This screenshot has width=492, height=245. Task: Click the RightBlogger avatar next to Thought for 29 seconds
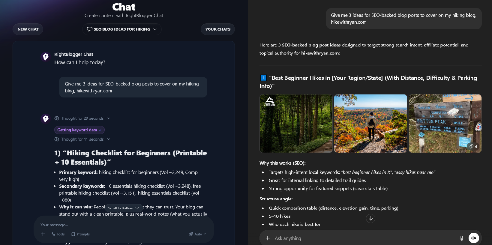tap(45, 118)
